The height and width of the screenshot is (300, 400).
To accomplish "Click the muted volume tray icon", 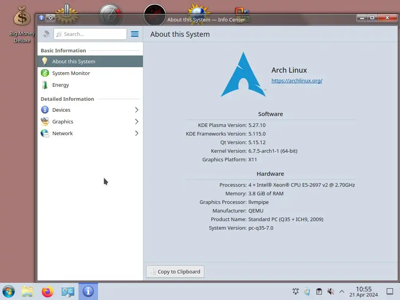I will [x=330, y=291].
